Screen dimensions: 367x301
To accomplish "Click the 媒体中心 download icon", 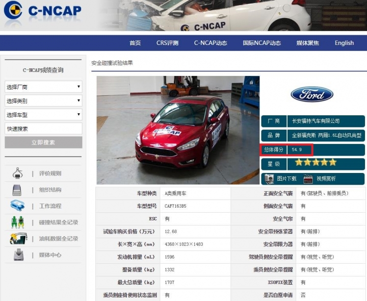I will coord(18,255).
